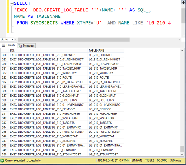Click server 192.168.64.46 (11.0 RTM) in status bar
The width and height of the screenshot is (186, 165).
pyautogui.click(x=113, y=160)
